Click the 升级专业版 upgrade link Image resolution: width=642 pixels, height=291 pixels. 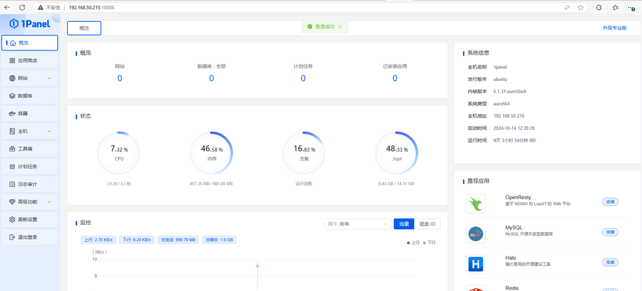pyautogui.click(x=614, y=28)
